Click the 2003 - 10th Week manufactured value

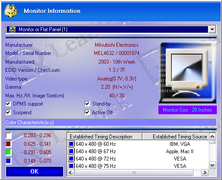[x=117, y=62]
